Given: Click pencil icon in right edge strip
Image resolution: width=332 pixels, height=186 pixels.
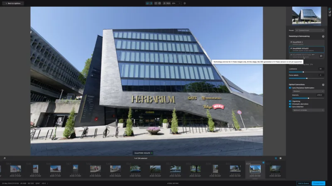Looking at the screenshot, I should tap(330, 12).
